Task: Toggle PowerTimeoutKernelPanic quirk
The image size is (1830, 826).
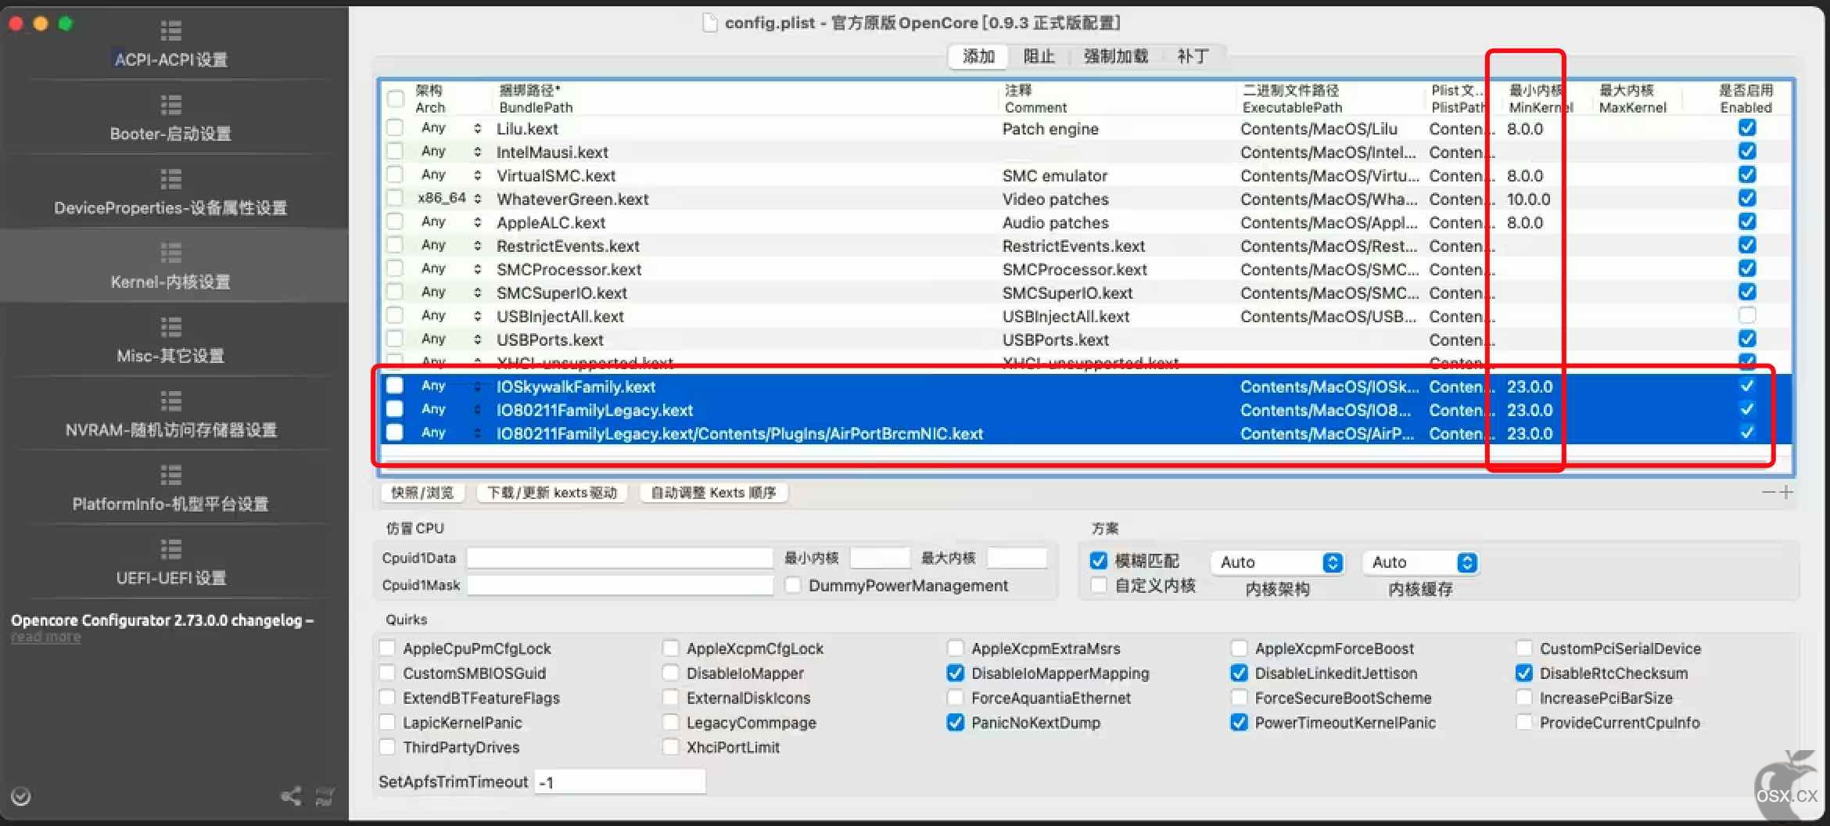Action: [x=1239, y=723]
